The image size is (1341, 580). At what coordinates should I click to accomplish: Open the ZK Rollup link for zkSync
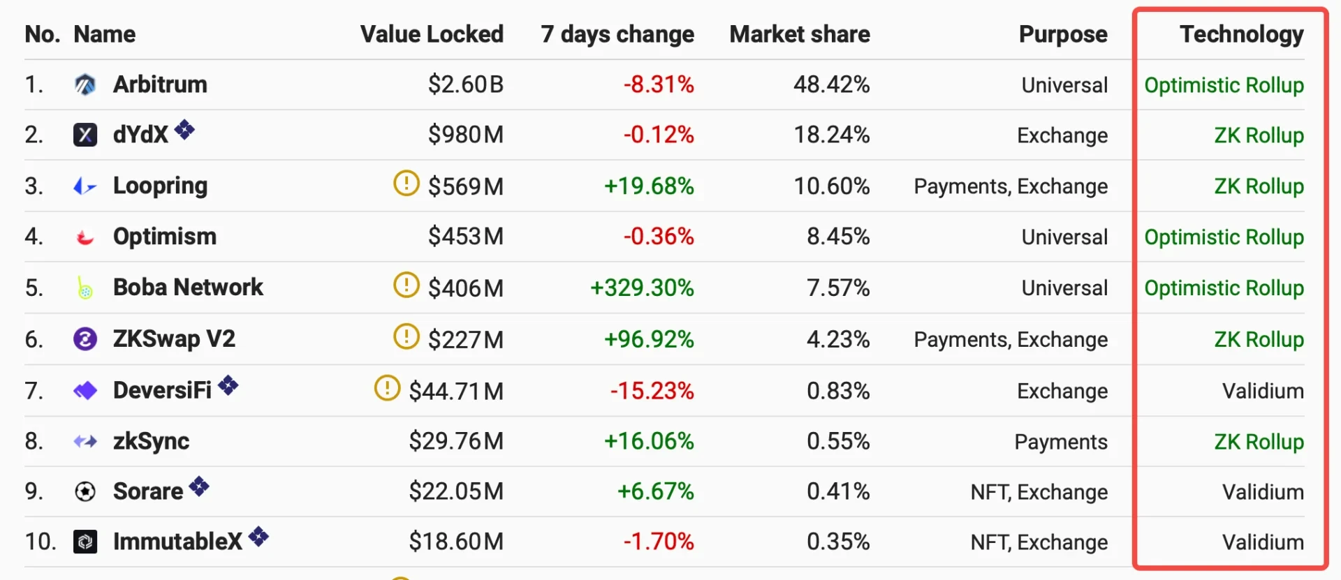coord(1259,442)
